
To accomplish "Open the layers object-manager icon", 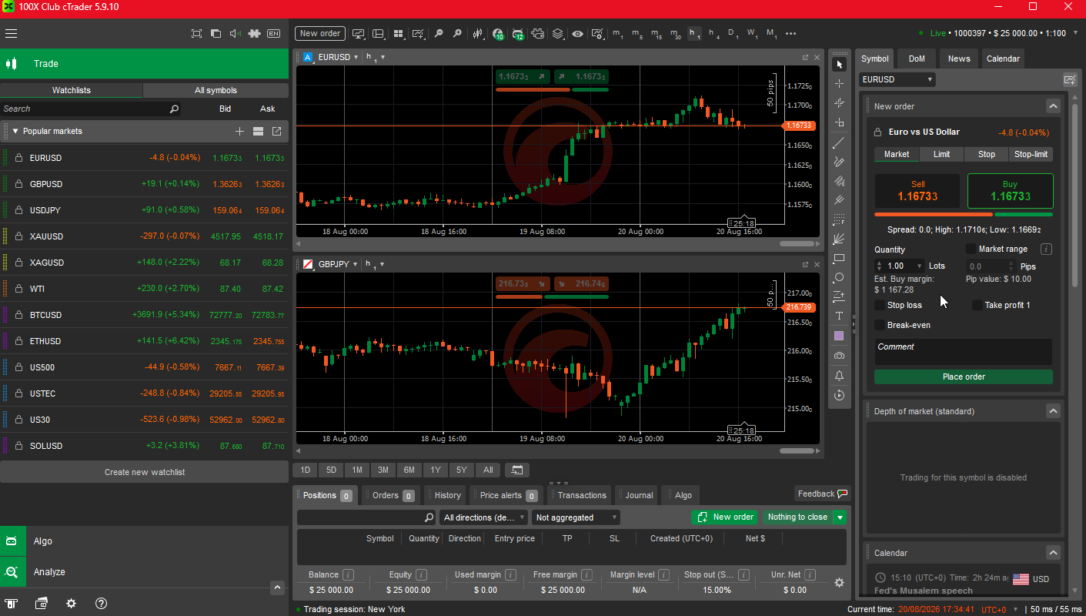I will (x=558, y=34).
